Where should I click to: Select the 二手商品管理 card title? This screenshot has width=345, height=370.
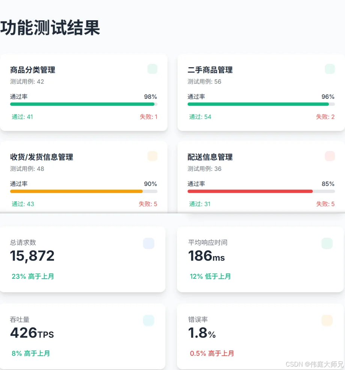pos(210,70)
